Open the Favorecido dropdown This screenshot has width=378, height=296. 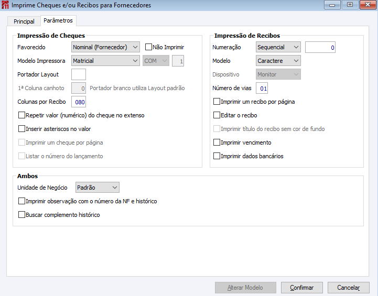[x=105, y=47]
